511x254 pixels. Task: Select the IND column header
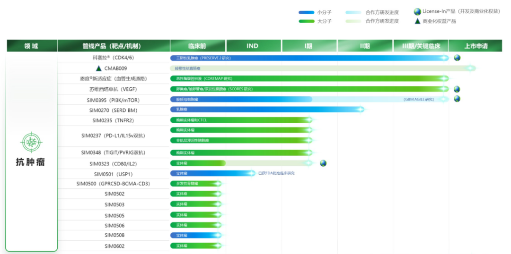pyautogui.click(x=253, y=46)
